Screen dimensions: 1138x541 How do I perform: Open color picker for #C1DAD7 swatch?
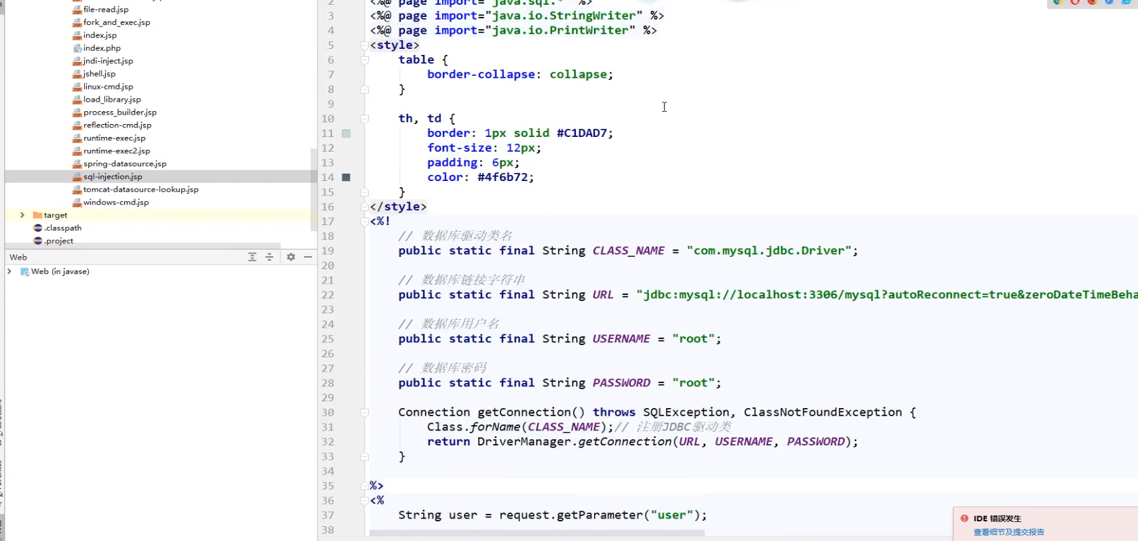[347, 134]
